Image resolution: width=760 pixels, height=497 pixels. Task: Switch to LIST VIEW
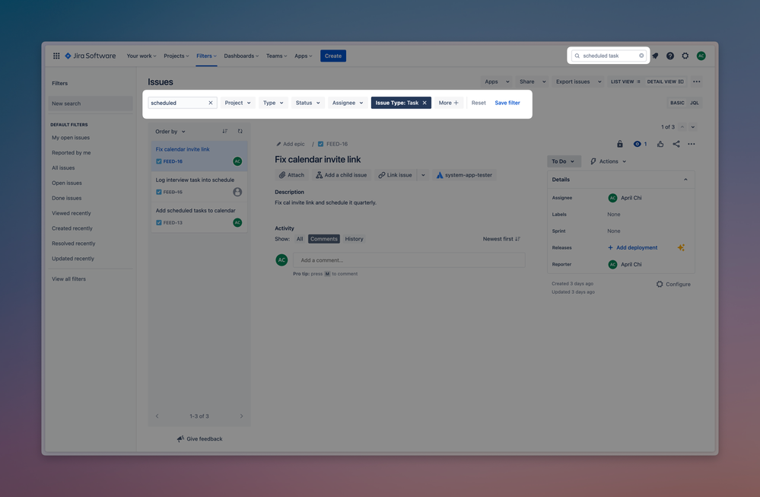(625, 81)
